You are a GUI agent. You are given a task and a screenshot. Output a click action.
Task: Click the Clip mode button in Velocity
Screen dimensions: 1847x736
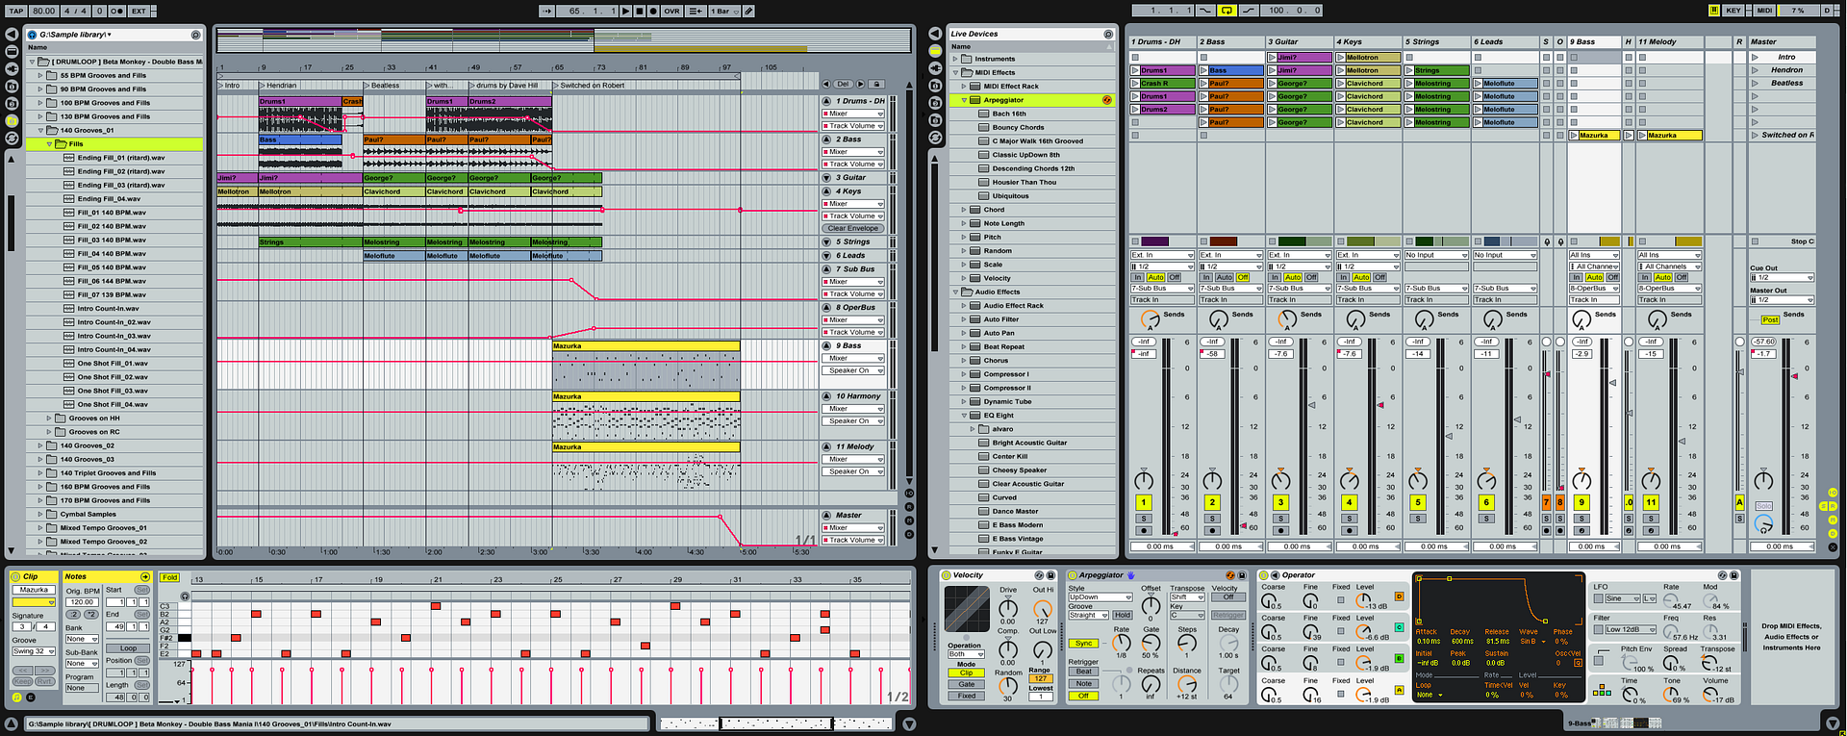click(x=966, y=673)
